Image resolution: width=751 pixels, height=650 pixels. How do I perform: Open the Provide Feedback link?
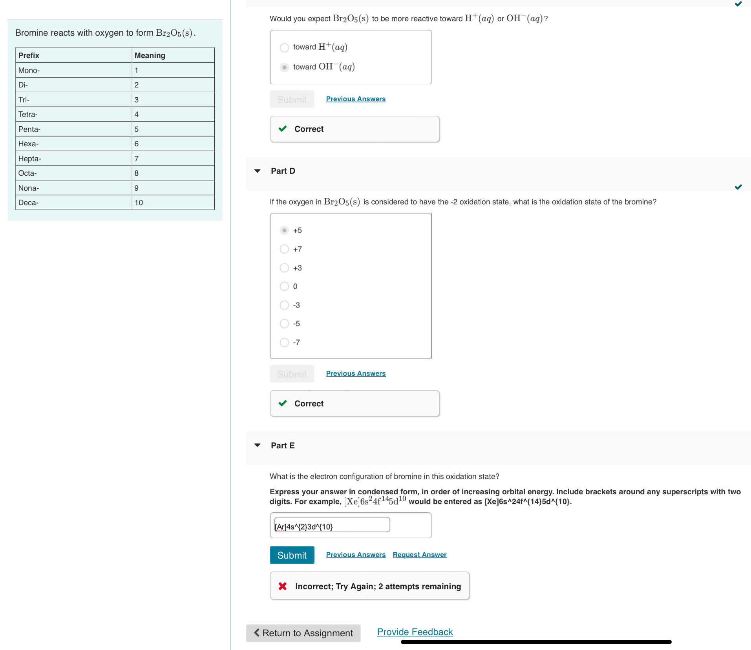pos(415,632)
